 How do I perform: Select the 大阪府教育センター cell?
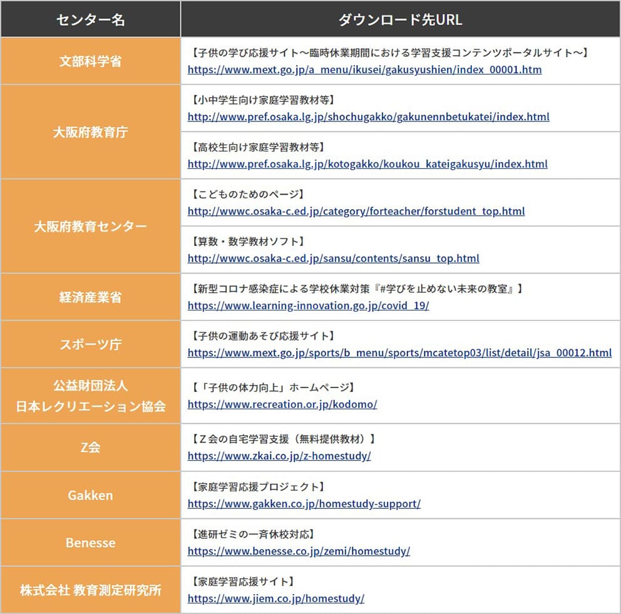[91, 226]
